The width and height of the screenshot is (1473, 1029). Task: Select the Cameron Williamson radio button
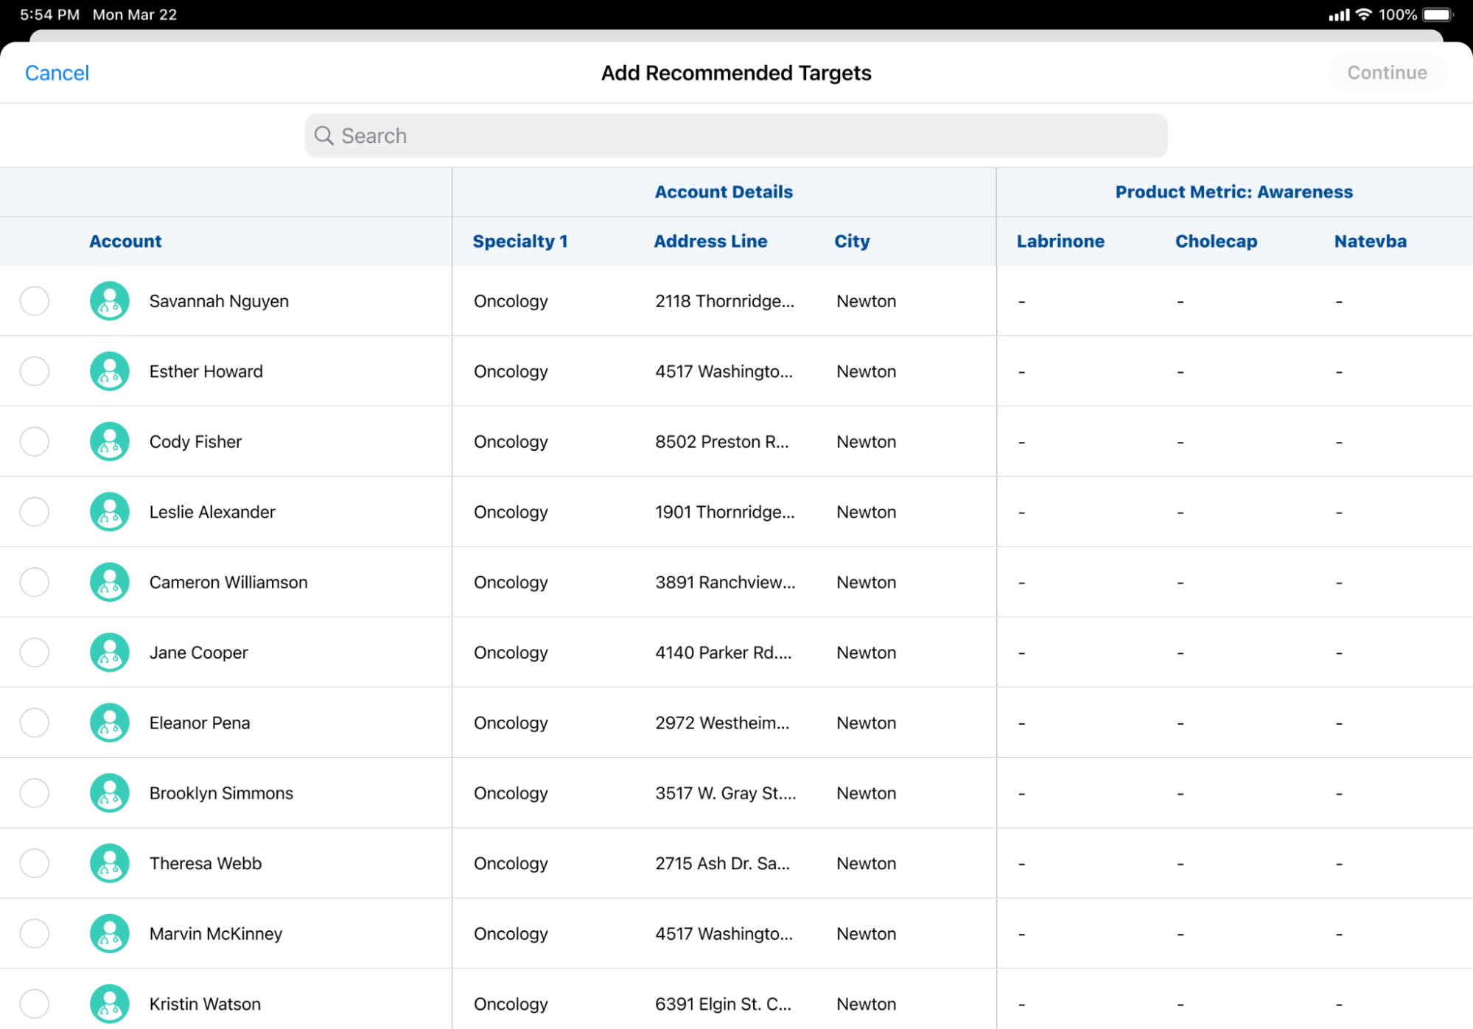click(35, 583)
